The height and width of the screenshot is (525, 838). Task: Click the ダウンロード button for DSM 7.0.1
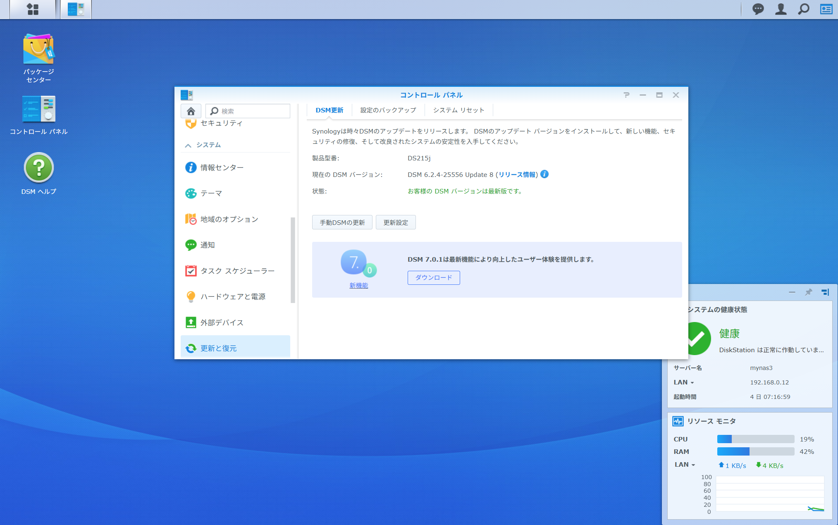click(433, 277)
